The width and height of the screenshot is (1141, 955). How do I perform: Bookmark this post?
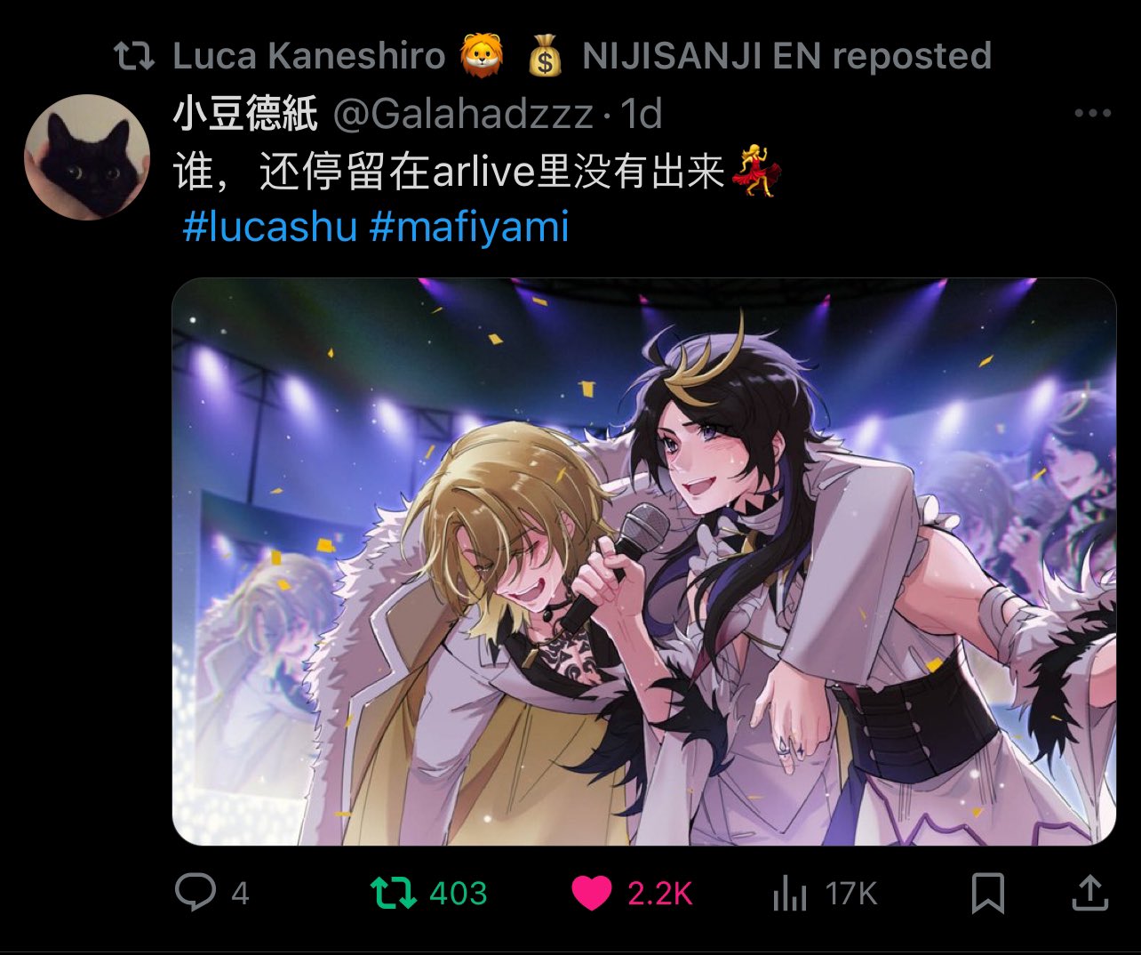[988, 893]
